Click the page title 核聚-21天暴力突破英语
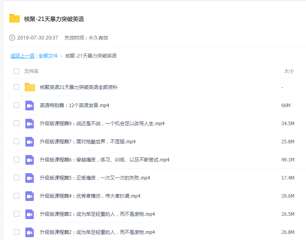 click(x=54, y=19)
